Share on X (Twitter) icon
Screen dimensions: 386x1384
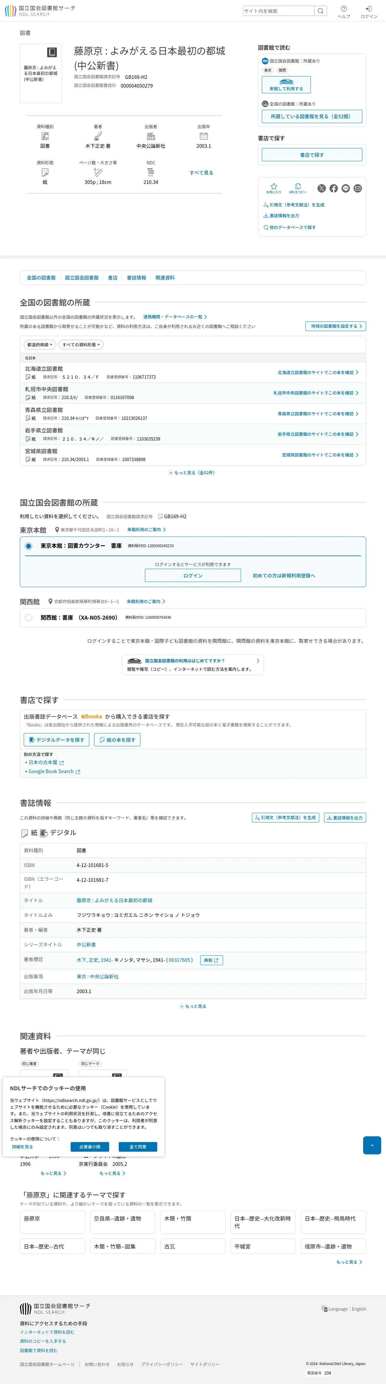(321, 189)
